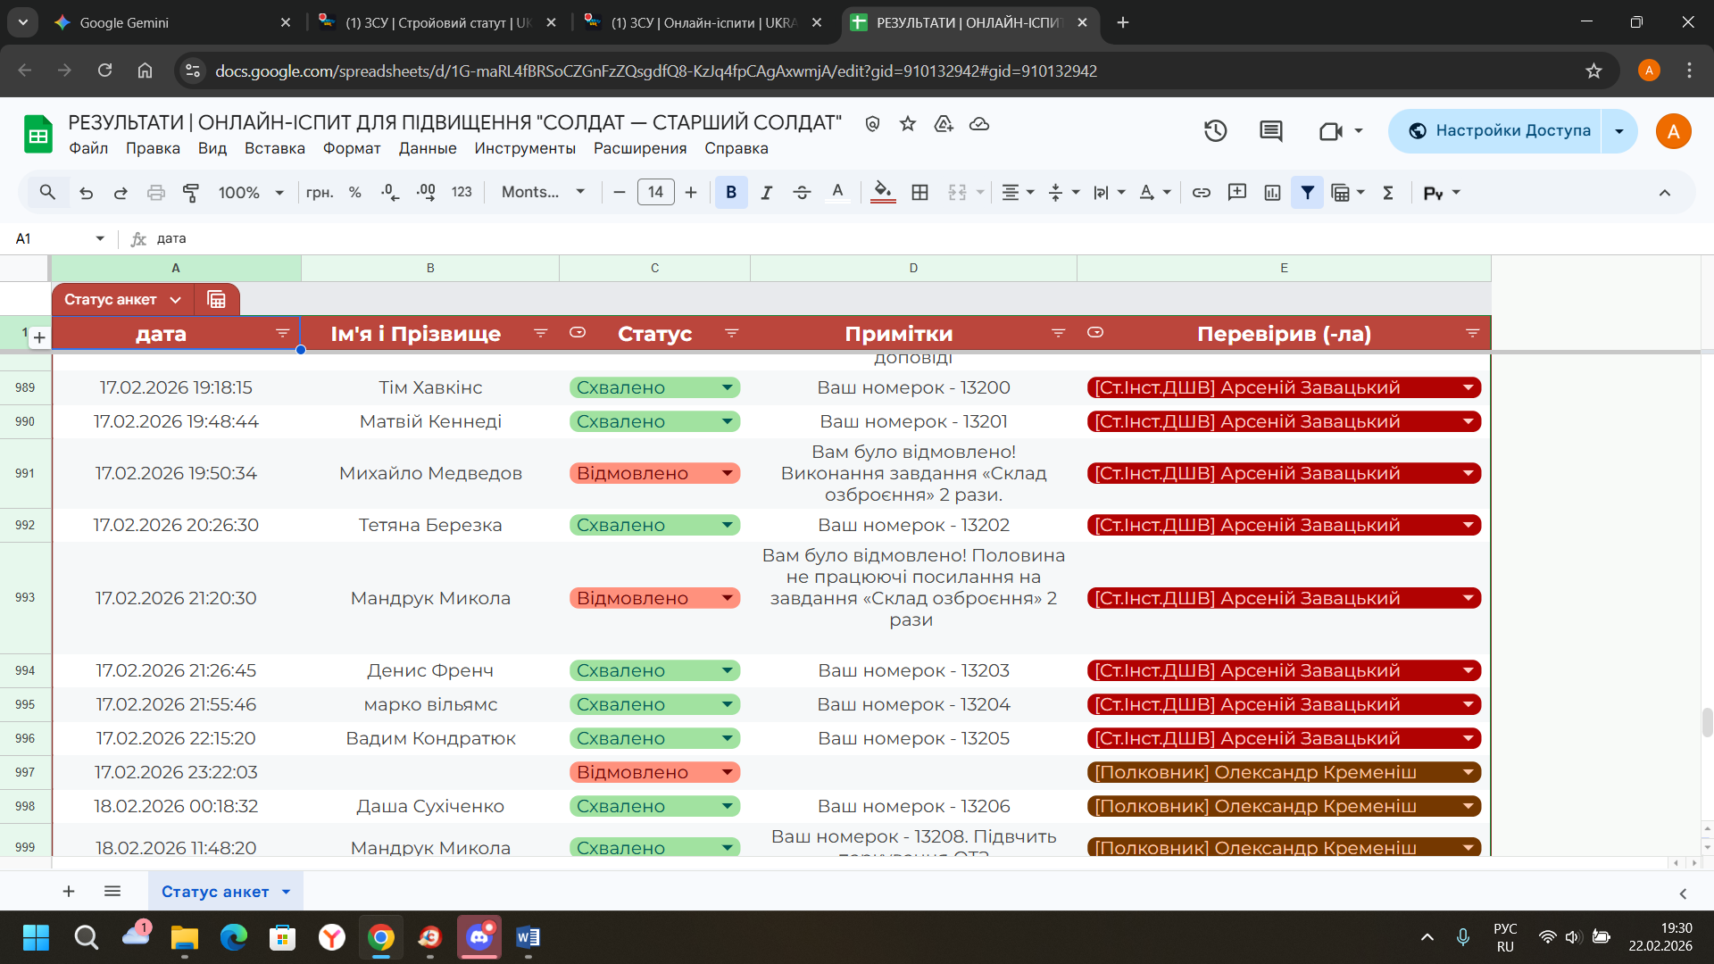Click the font size input field
Image resolution: width=1714 pixels, height=964 pixels.
coord(655,192)
